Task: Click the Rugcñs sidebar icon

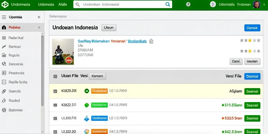Action: click(4, 55)
